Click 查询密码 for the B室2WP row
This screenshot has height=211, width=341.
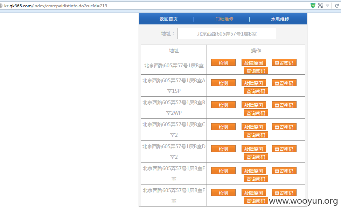click(x=256, y=113)
